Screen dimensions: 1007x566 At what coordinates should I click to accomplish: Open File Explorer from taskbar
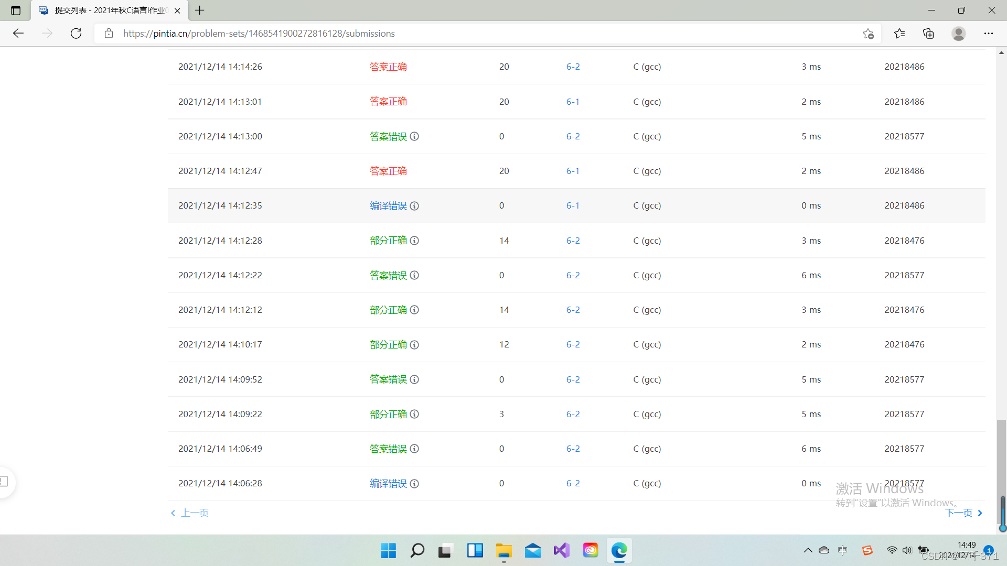tap(504, 550)
